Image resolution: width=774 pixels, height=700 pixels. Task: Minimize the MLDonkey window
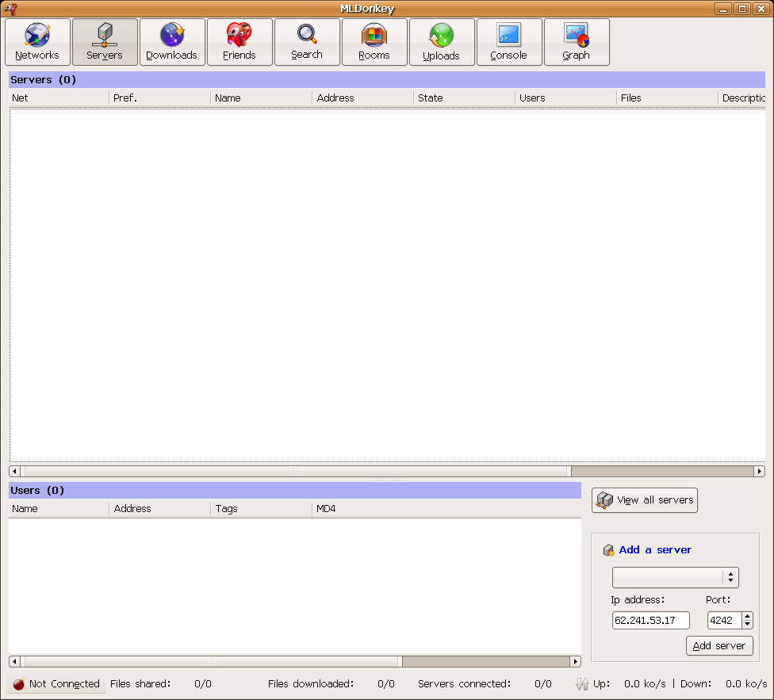[723, 9]
